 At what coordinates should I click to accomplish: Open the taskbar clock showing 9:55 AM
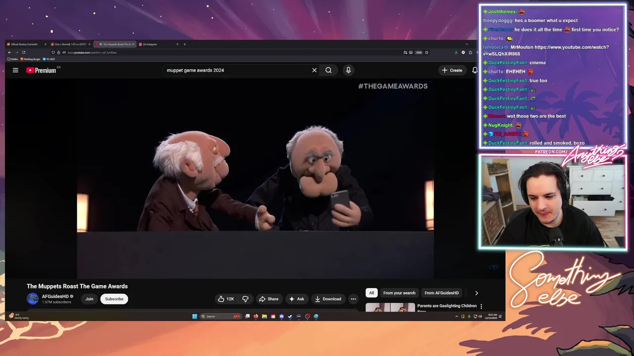tap(491, 316)
